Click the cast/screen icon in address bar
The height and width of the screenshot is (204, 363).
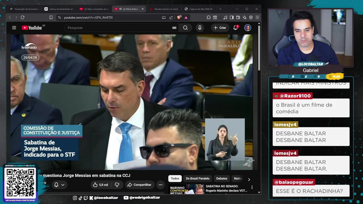pyautogui.click(x=164, y=18)
